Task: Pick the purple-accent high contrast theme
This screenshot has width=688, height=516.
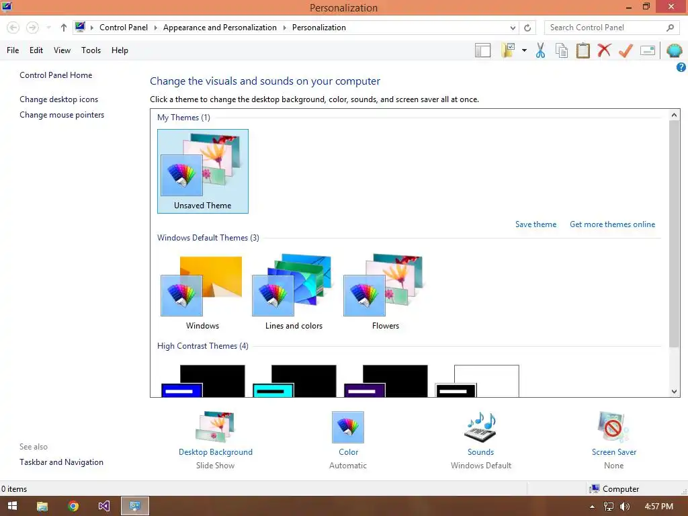Action: 386,381
